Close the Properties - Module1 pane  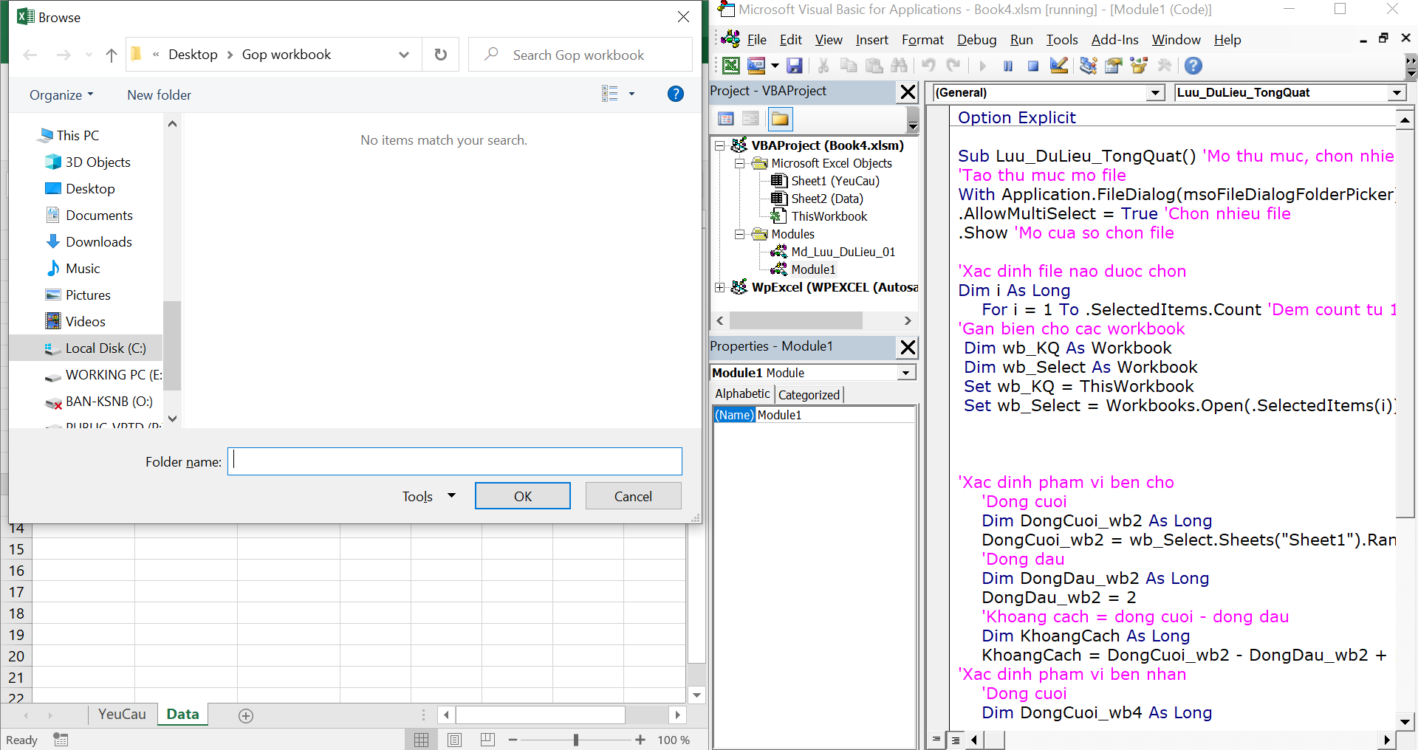coord(908,347)
